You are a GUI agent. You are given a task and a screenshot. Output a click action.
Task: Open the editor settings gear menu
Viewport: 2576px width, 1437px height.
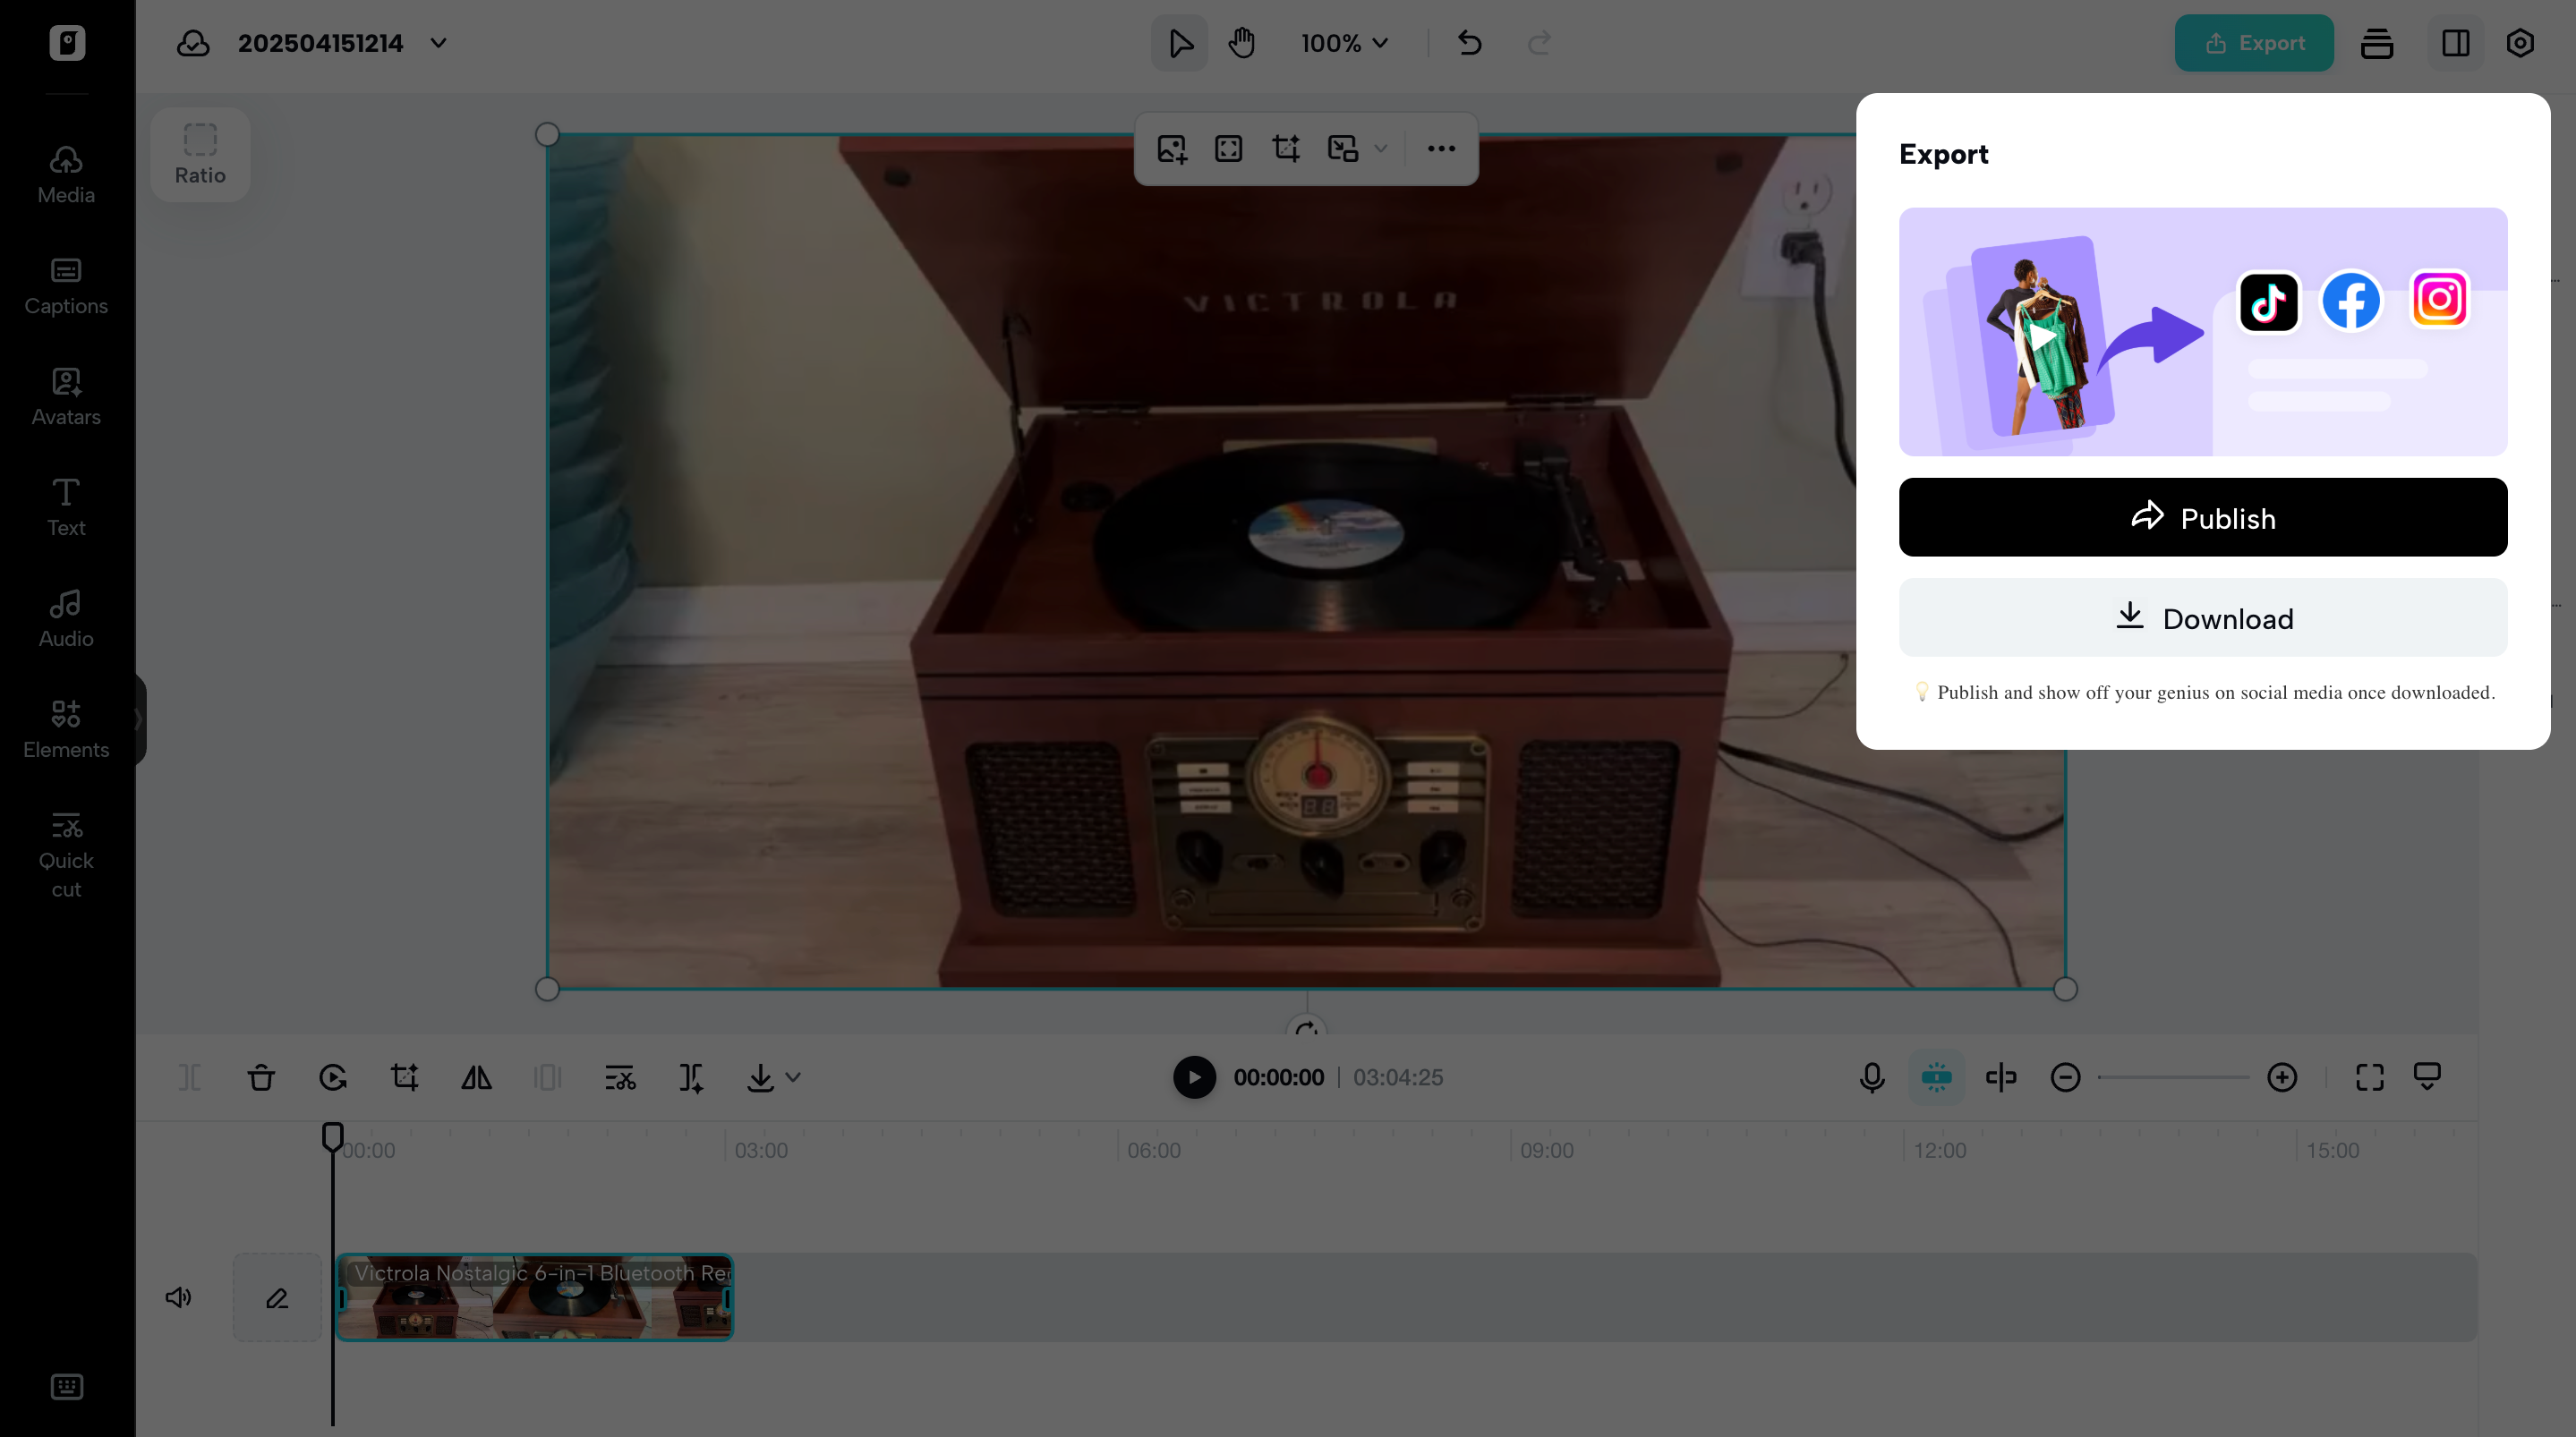click(x=2520, y=43)
